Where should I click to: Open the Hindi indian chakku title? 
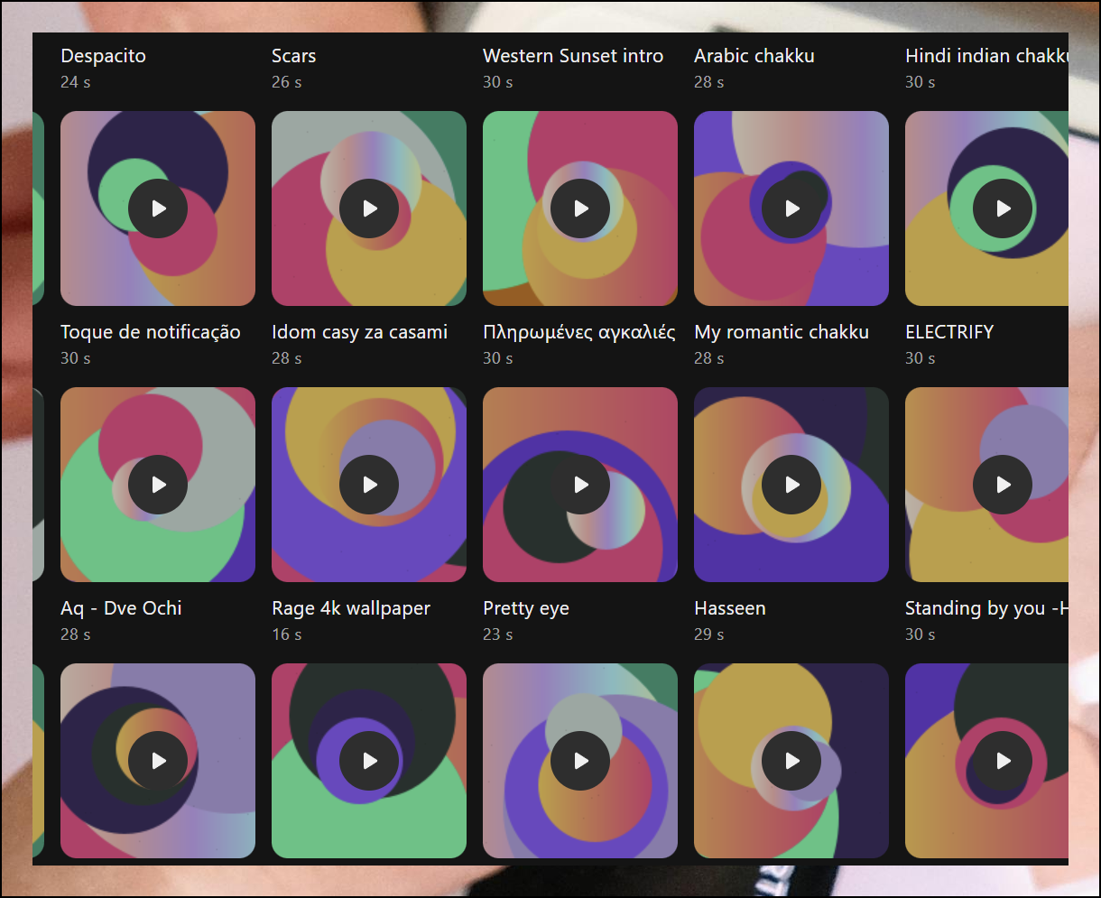pyautogui.click(x=986, y=56)
